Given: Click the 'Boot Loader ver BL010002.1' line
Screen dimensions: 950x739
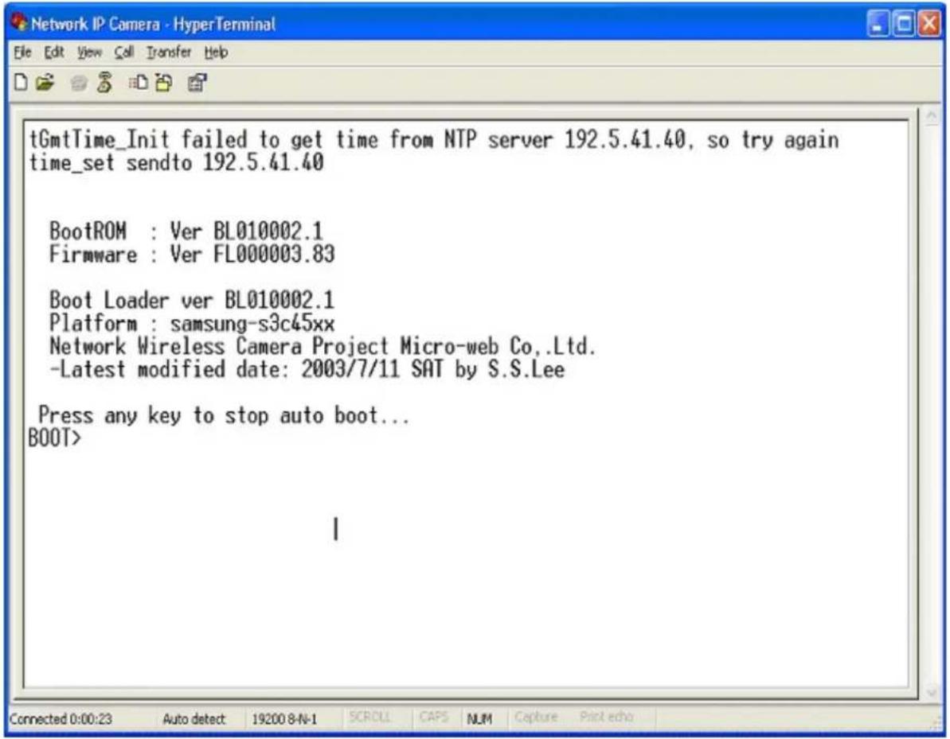Looking at the screenshot, I should [191, 300].
